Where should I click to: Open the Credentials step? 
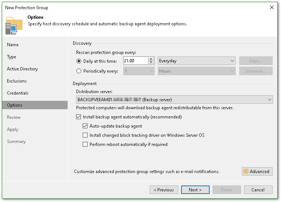(18, 93)
